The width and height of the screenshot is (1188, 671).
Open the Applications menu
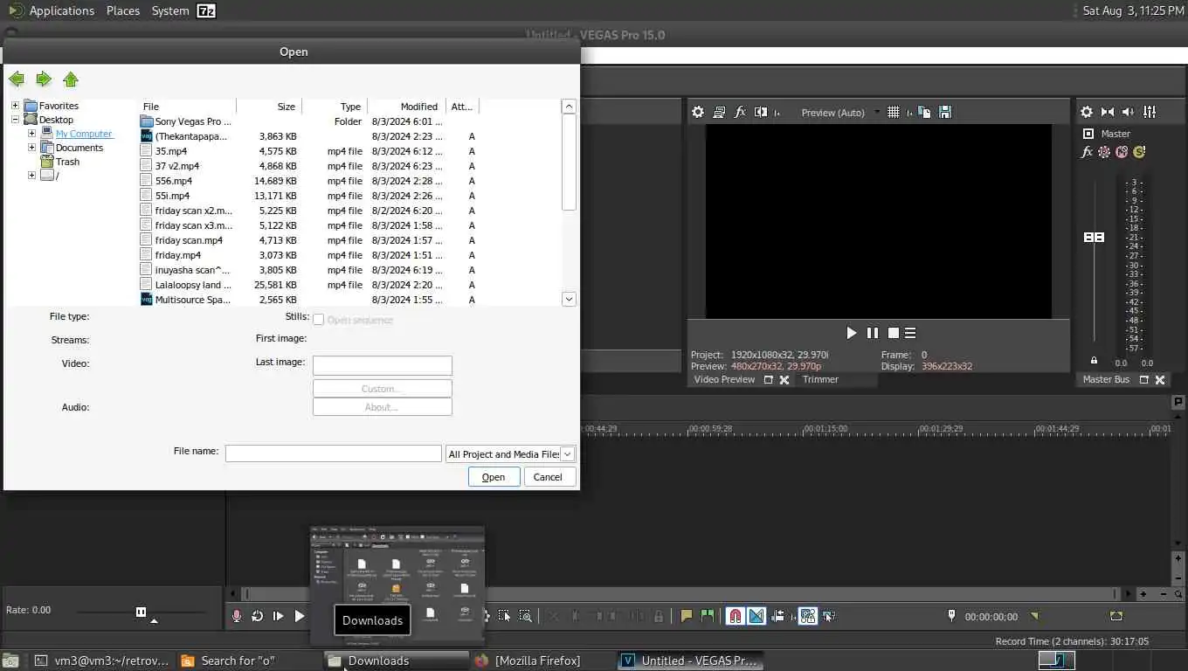coord(61,10)
